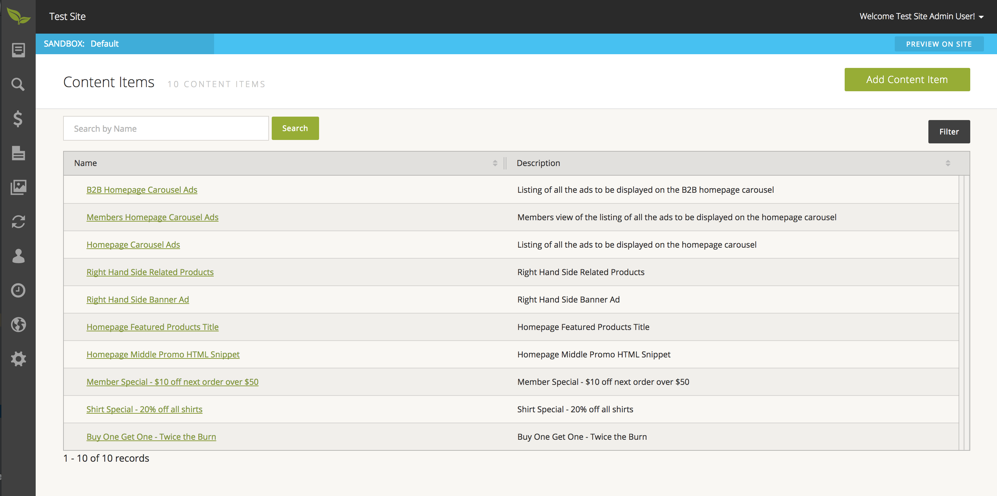The width and height of the screenshot is (997, 496).
Task: Open the clock history sidebar icon
Action: pos(18,290)
